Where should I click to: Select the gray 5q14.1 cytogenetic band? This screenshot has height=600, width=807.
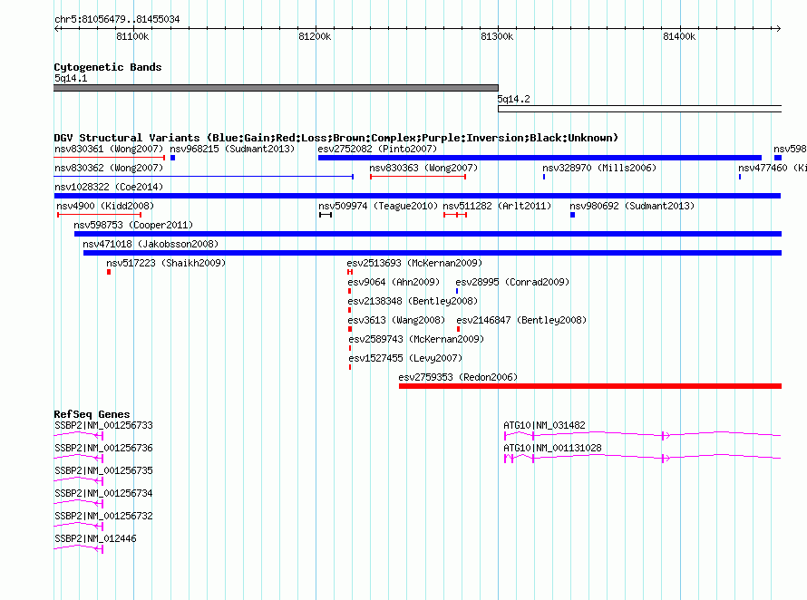click(x=276, y=88)
